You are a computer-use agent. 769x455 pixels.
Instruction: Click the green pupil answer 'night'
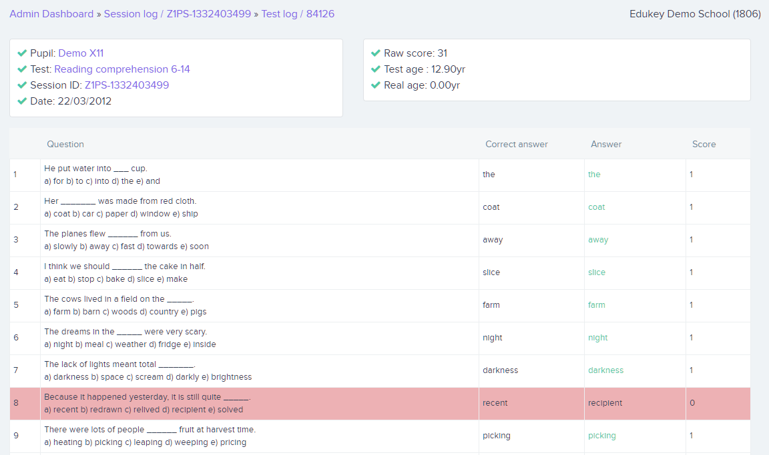click(598, 338)
